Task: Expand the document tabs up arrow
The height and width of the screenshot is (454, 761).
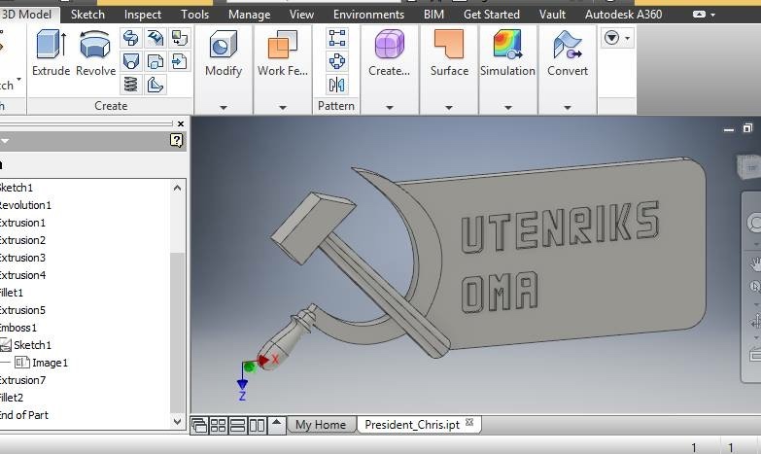Action: [276, 425]
